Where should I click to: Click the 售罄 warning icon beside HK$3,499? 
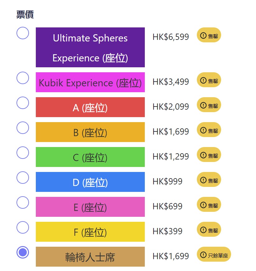tap(203, 80)
